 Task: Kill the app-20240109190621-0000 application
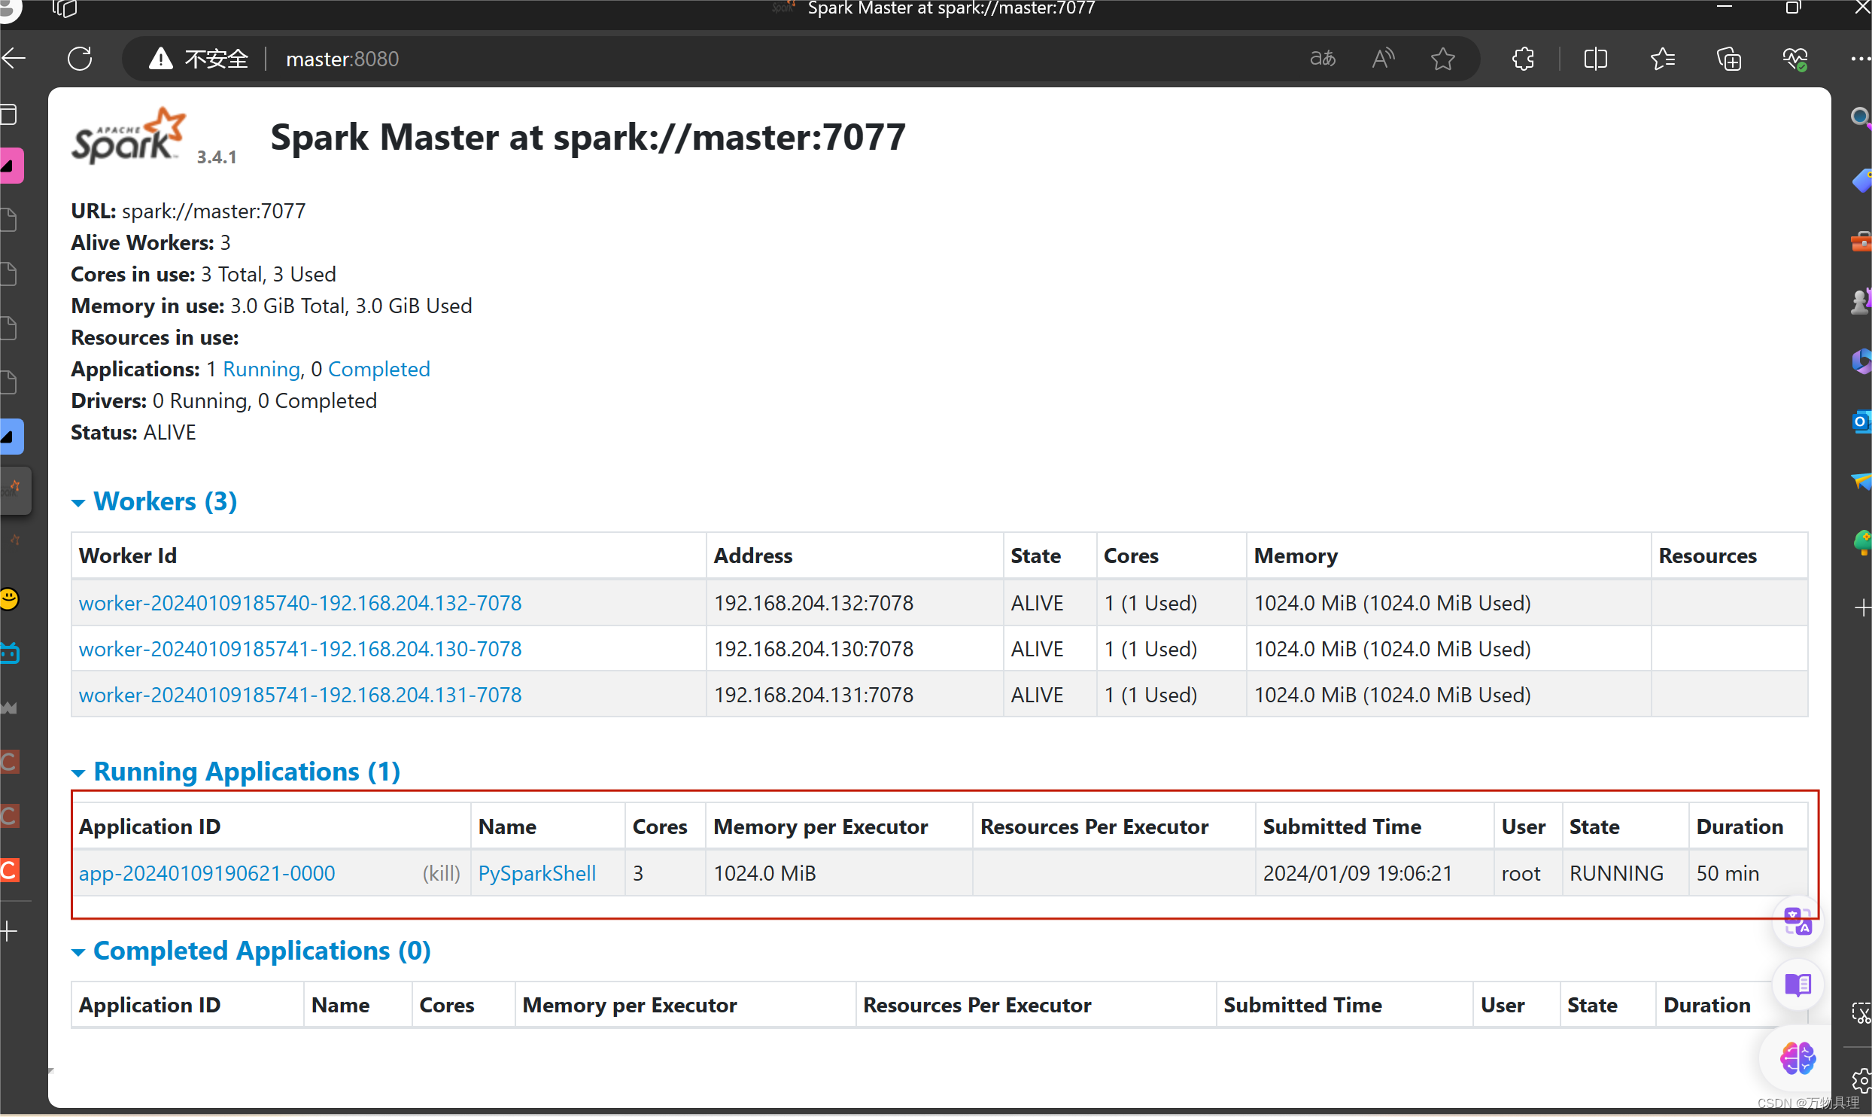point(442,872)
